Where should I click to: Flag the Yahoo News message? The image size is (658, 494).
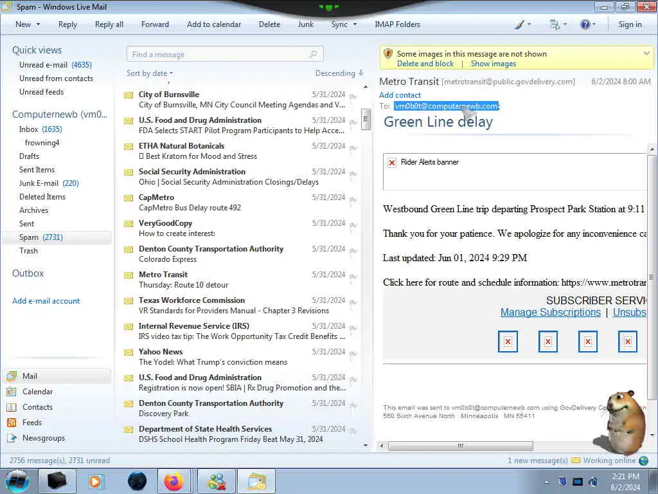pyautogui.click(x=353, y=354)
